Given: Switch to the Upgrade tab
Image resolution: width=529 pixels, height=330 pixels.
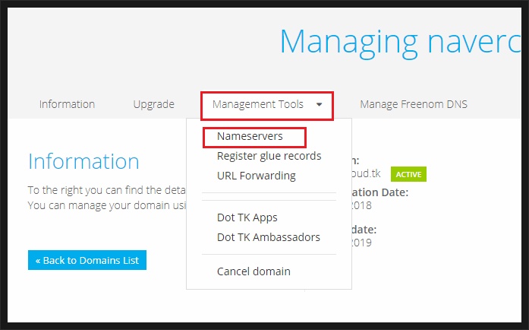Looking at the screenshot, I should coord(153,104).
